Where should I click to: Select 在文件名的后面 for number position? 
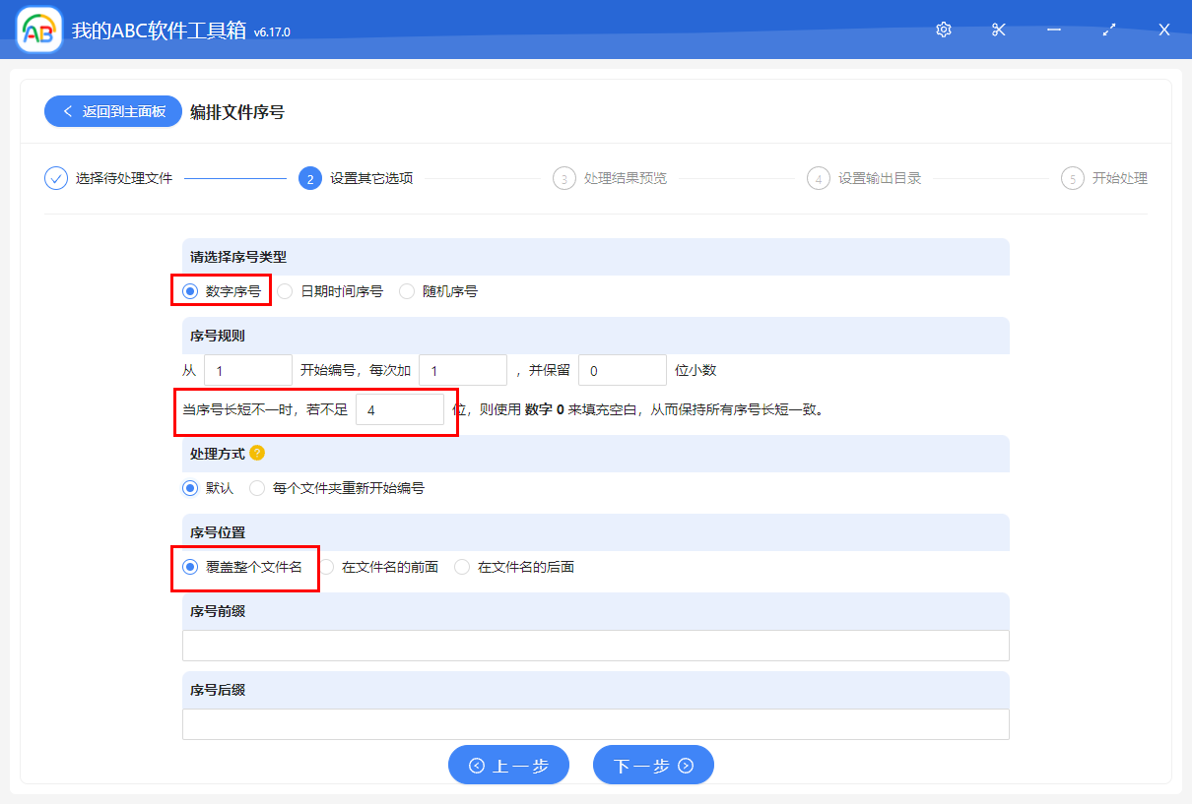pos(462,566)
